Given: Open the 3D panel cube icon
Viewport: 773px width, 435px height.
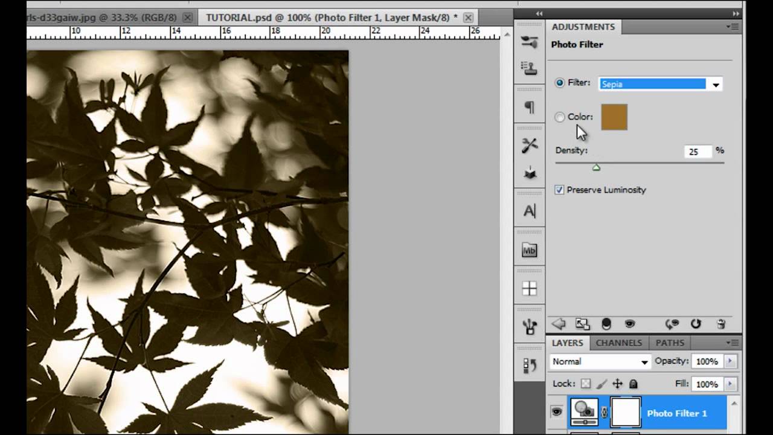Looking at the screenshot, I should pos(530,173).
